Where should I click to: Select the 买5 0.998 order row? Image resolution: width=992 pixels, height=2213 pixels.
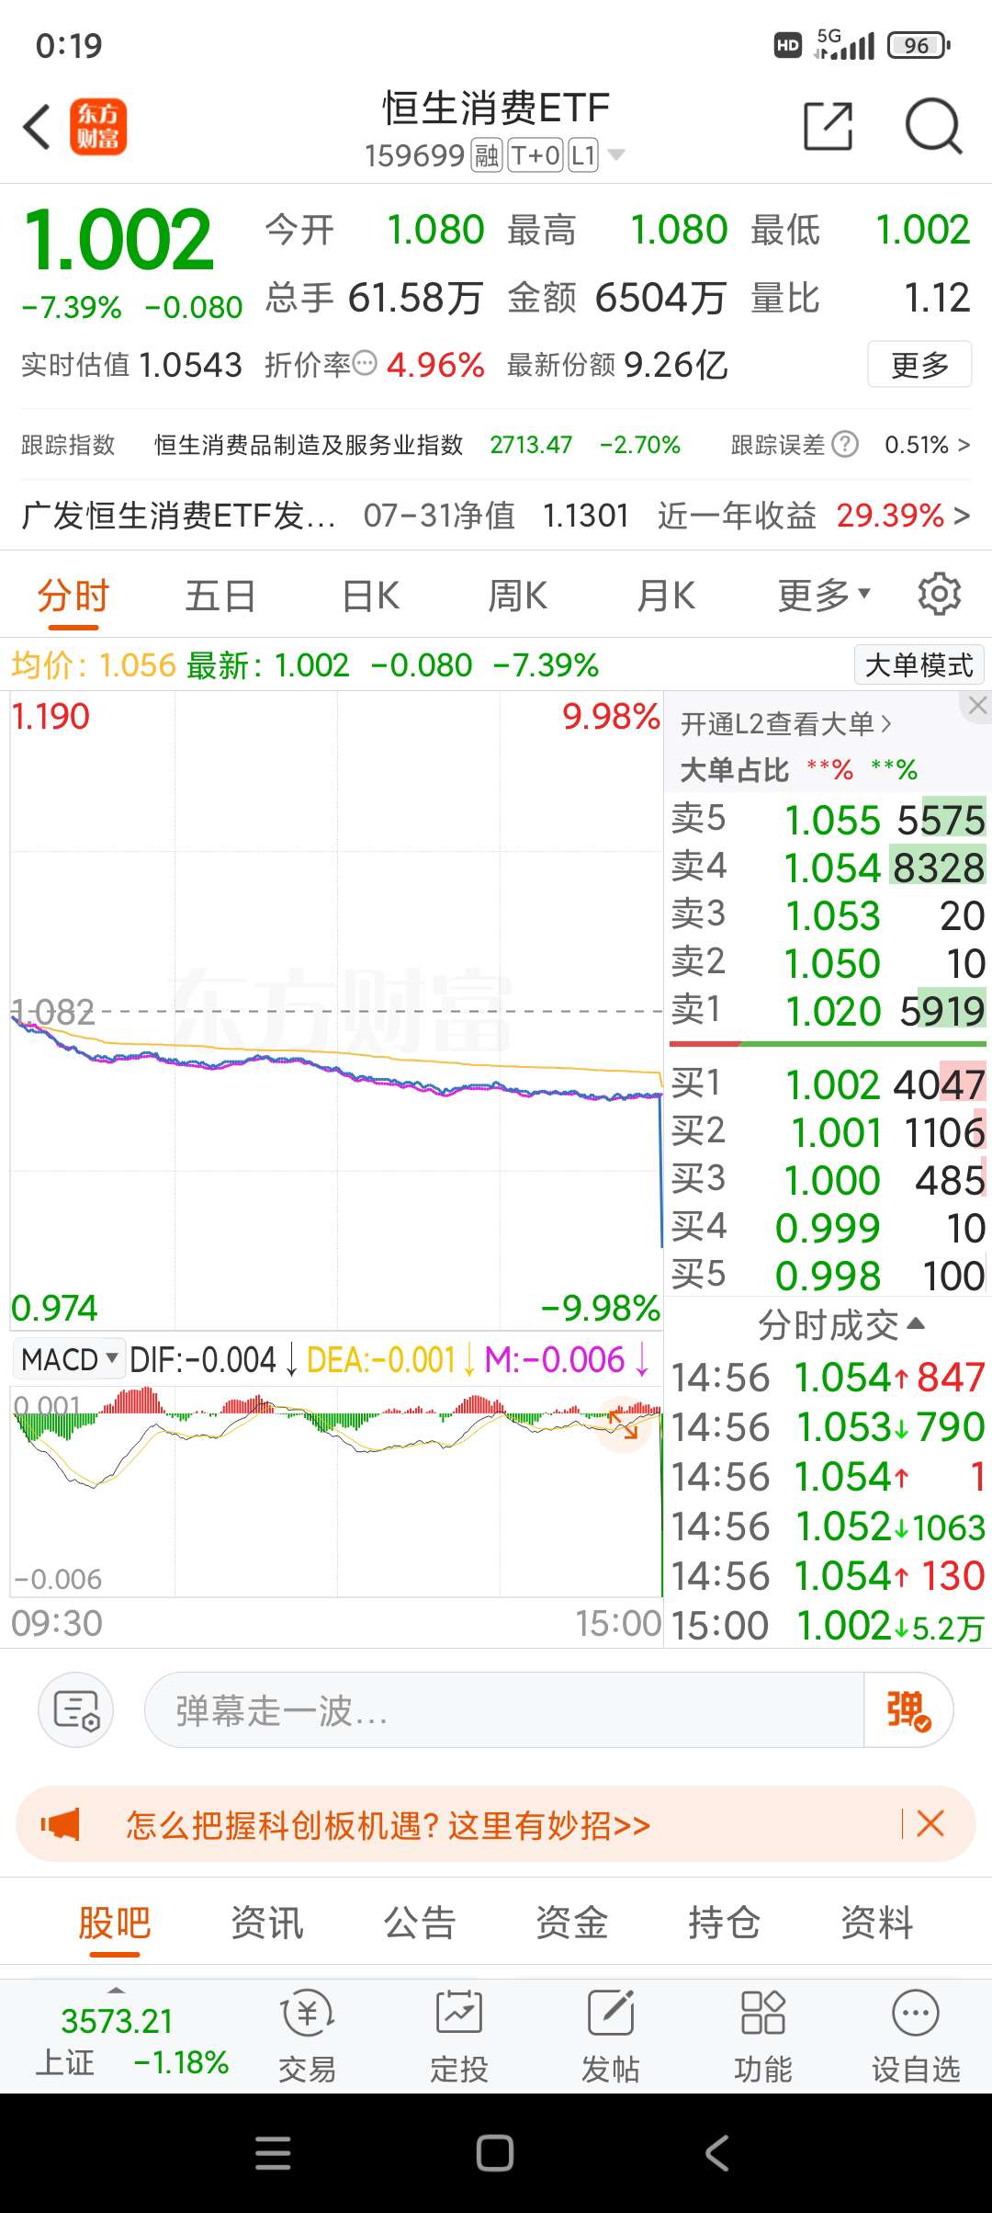[x=828, y=1276]
